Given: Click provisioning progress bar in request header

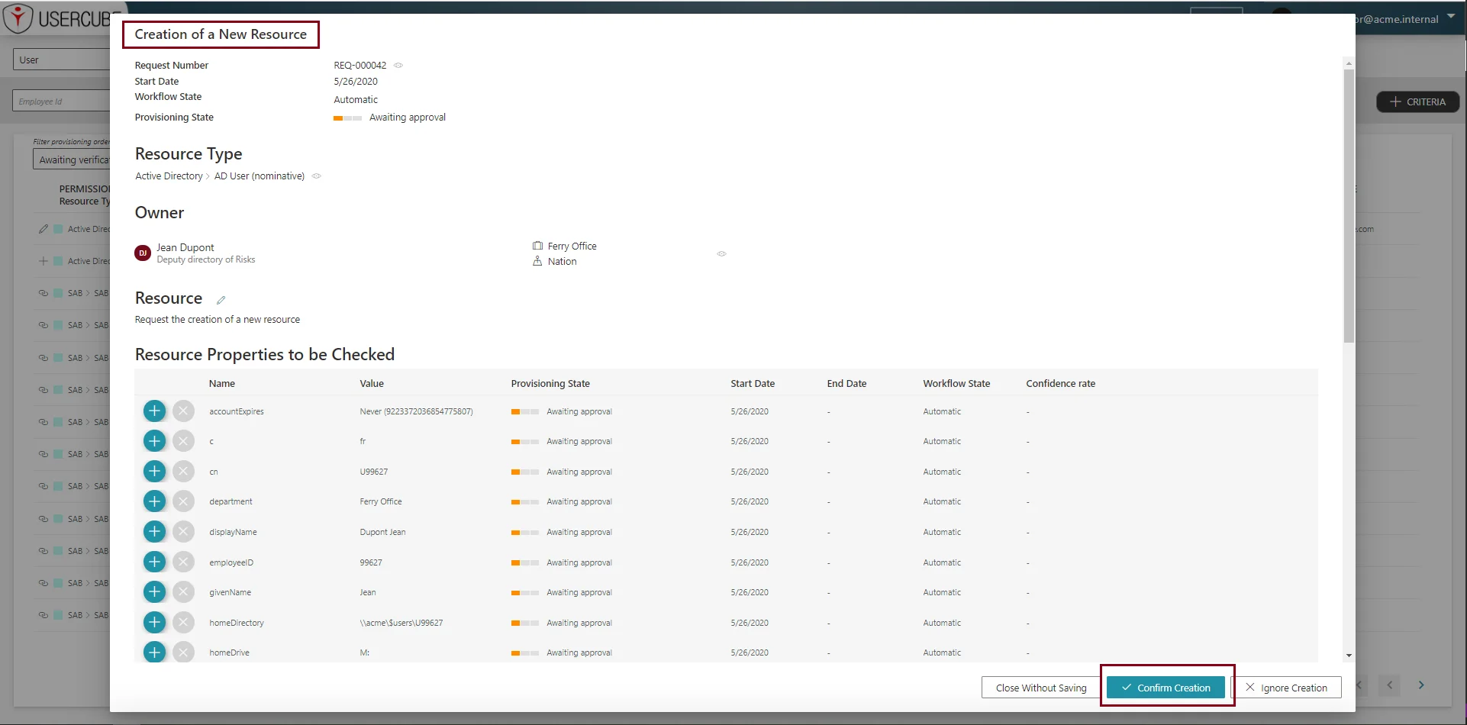Looking at the screenshot, I should [x=347, y=118].
